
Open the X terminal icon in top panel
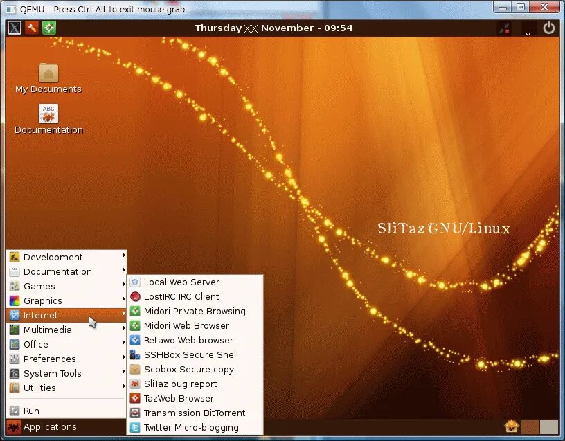(x=15, y=28)
